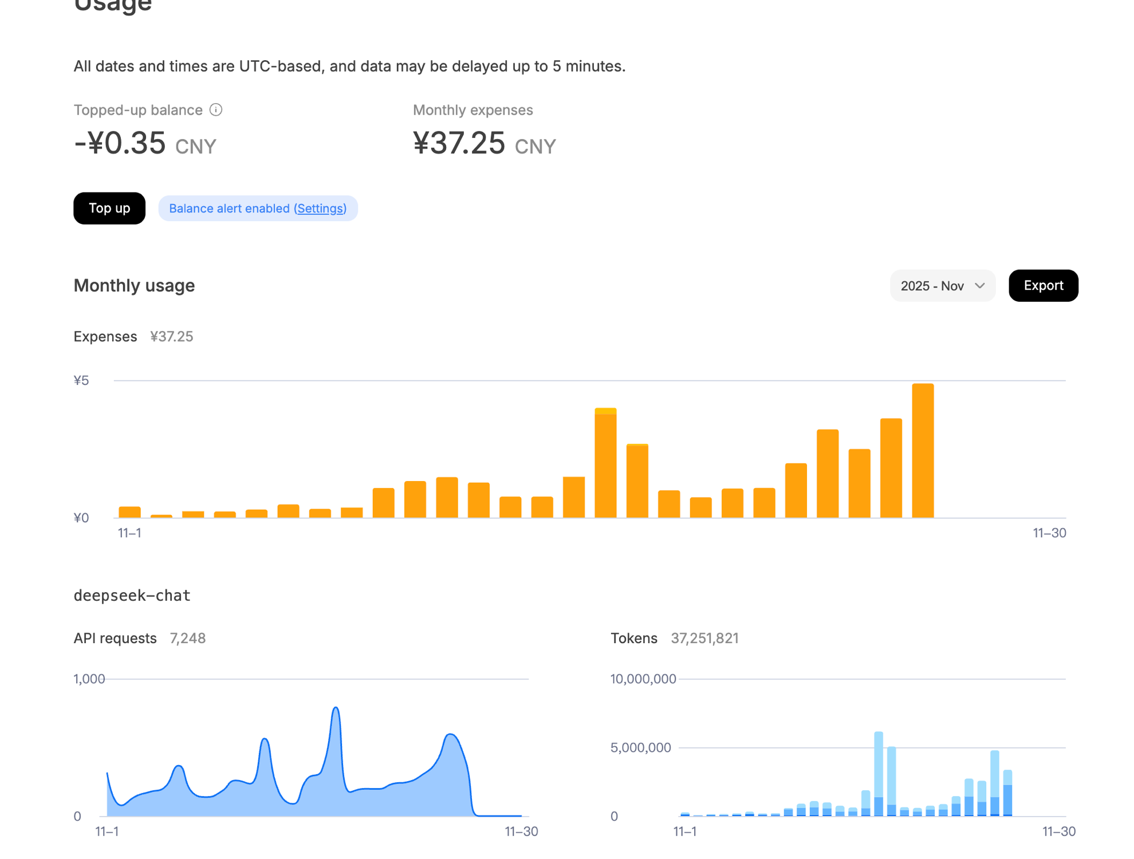The image size is (1134, 859).
Task: Click the chevron arrow in month selector
Action: click(979, 286)
